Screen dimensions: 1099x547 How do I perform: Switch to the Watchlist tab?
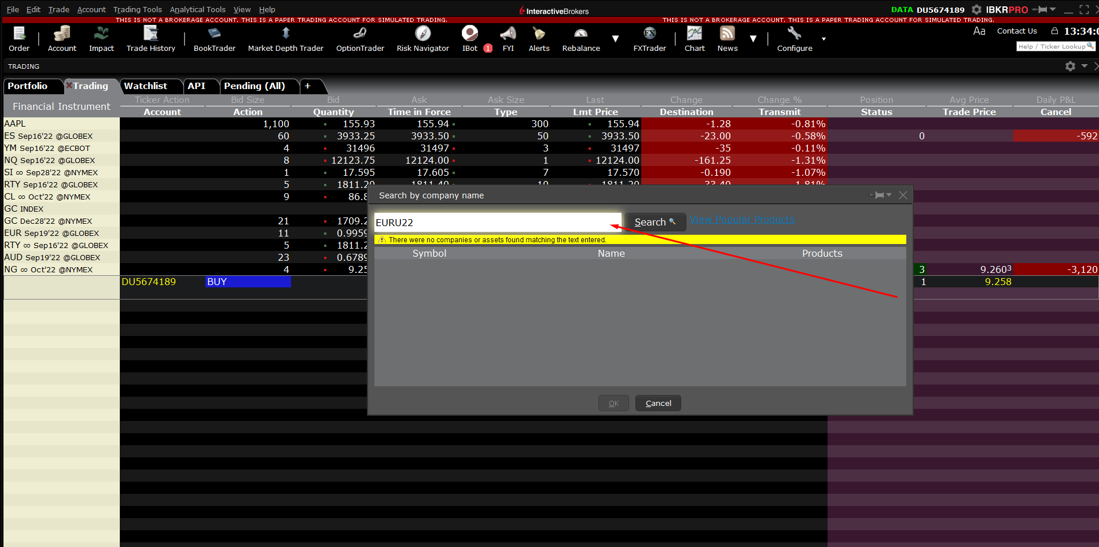tap(145, 86)
